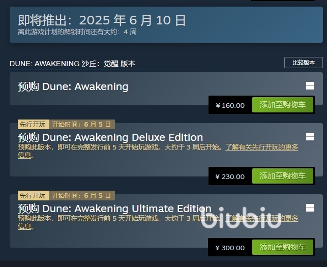Click the ¥160.00 price label
Image resolution: width=327 pixels, height=267 pixels.
click(x=230, y=106)
